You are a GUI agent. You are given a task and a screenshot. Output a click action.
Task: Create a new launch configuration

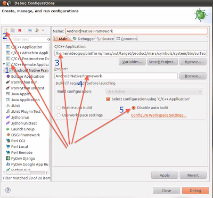tap(6, 30)
